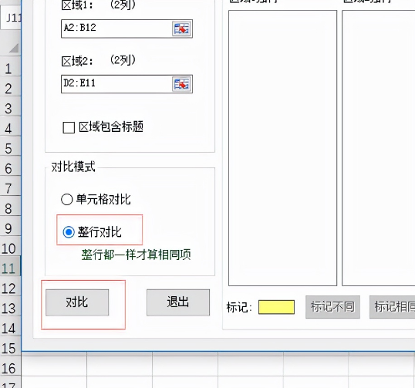This screenshot has width=415, height=388.
Task: Click the left results list box
Action: [x=282, y=148]
